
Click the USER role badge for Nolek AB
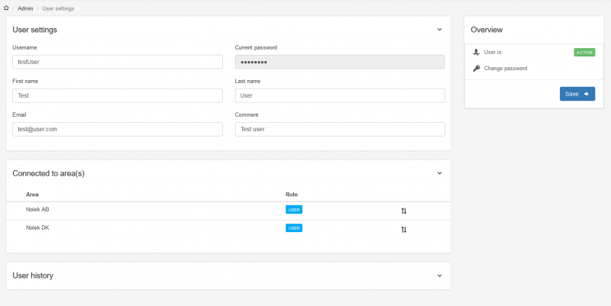(294, 210)
